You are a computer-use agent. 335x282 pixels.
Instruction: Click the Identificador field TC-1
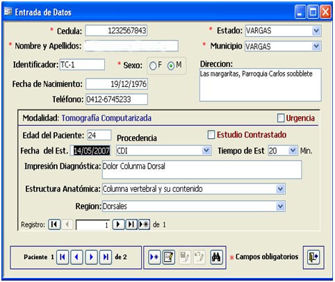[82, 65]
